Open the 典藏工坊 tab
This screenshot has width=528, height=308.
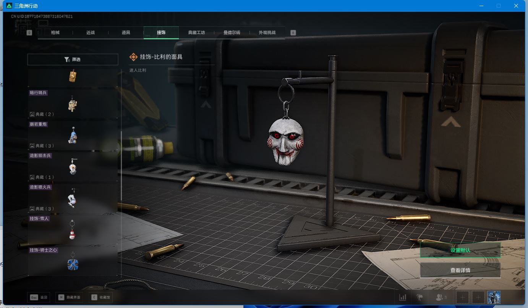(x=196, y=33)
